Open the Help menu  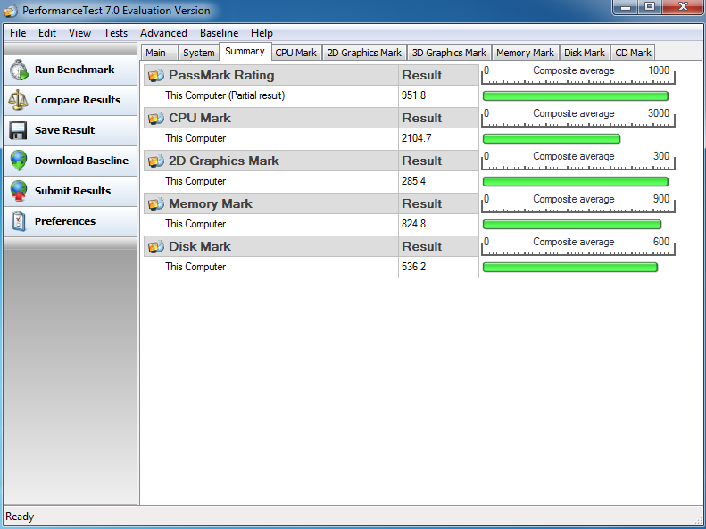tap(262, 33)
